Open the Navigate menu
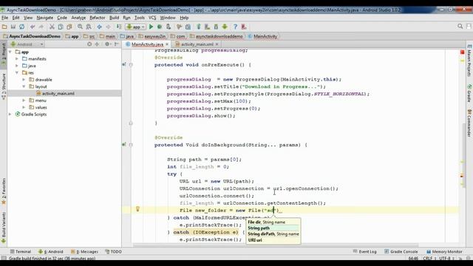 [x=44, y=18]
